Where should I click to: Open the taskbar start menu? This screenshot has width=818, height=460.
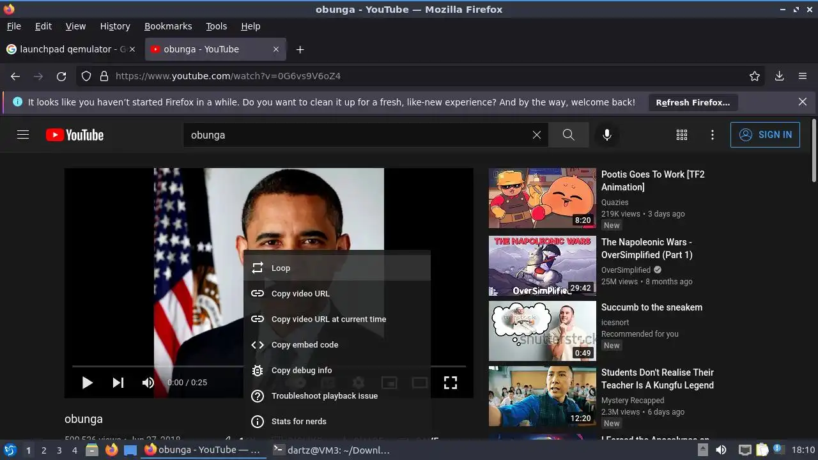[10, 450]
